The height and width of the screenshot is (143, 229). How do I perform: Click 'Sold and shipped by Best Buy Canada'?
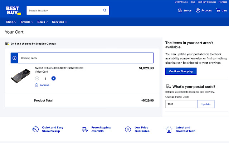pos(33,44)
